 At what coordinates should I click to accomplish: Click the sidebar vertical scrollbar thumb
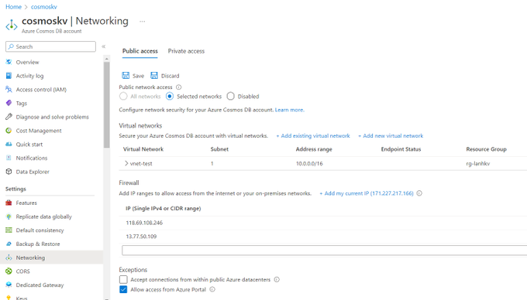pos(106,105)
